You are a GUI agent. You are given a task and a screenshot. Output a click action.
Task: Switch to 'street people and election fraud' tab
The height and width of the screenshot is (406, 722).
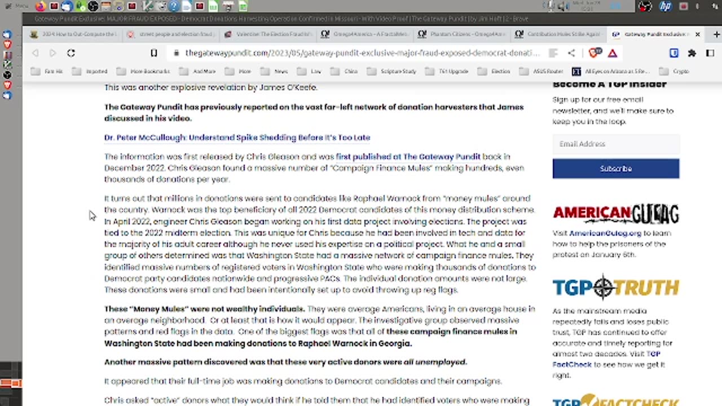pos(171,34)
